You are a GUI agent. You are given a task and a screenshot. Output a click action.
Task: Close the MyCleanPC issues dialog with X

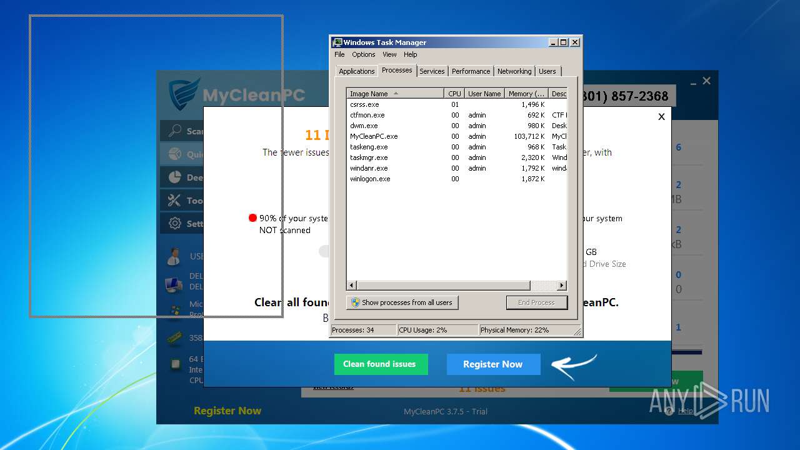coord(661,116)
